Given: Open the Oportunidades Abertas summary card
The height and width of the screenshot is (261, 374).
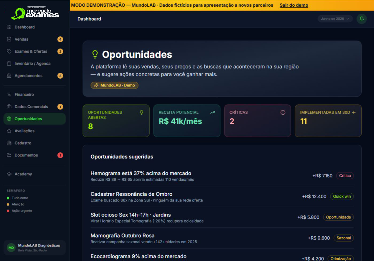Looking at the screenshot, I should (116, 121).
